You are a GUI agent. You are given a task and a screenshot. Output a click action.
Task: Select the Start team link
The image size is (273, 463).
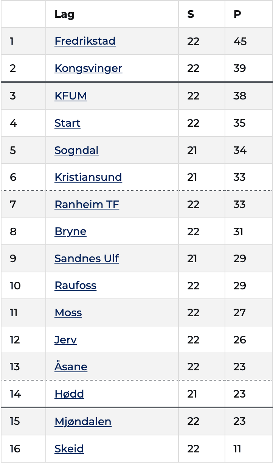[x=67, y=123]
